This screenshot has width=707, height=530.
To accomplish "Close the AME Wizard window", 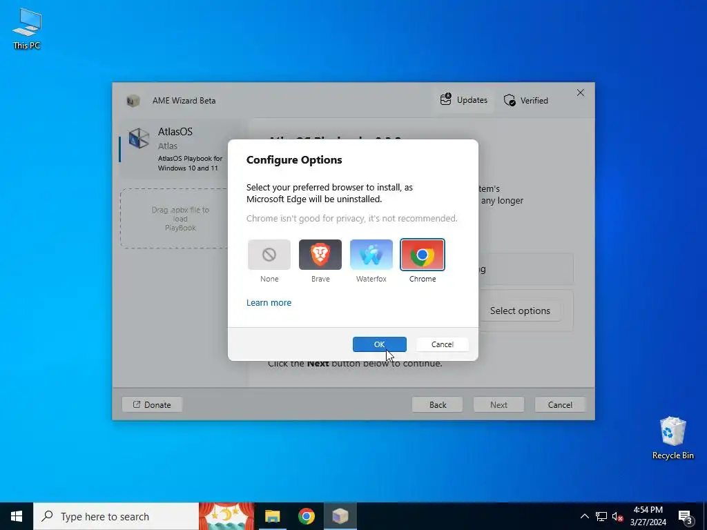I will (580, 93).
